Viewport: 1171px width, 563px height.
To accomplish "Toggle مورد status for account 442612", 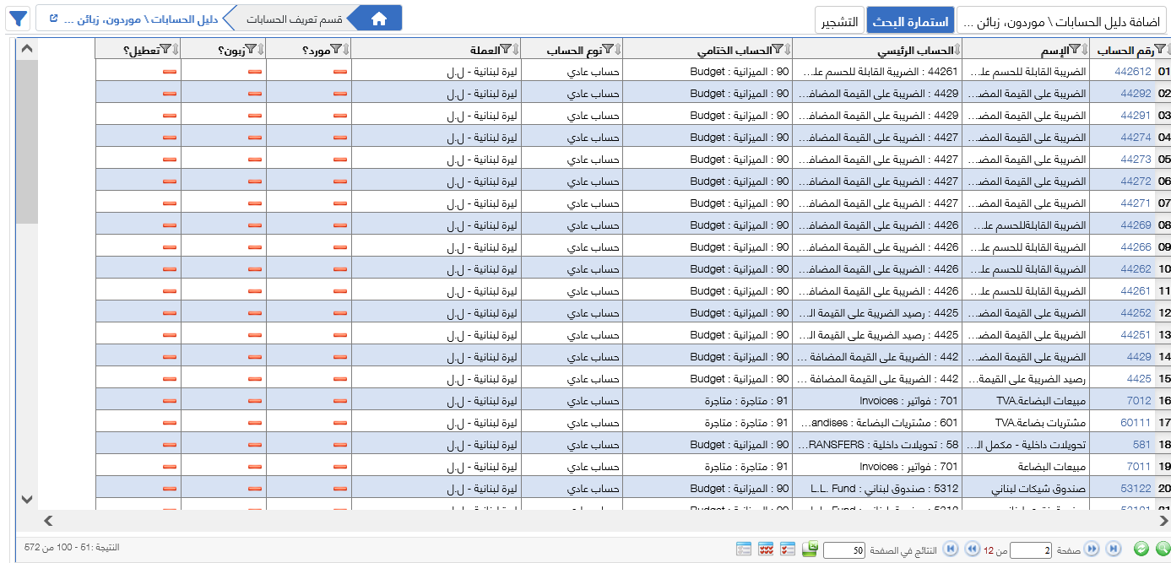I will pos(339,73).
